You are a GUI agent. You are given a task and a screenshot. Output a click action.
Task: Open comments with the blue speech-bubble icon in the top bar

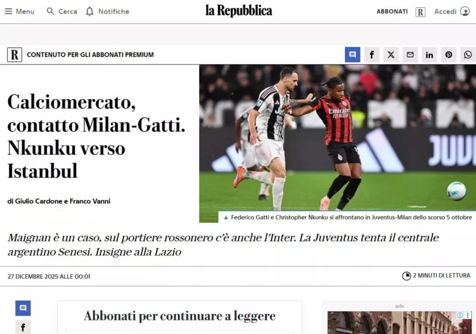[x=353, y=55]
